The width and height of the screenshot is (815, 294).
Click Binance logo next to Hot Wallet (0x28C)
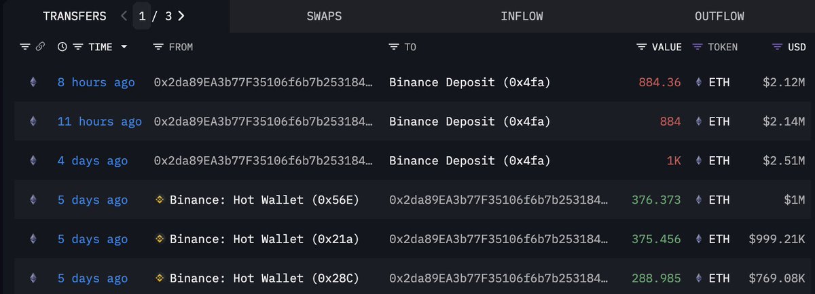(160, 278)
